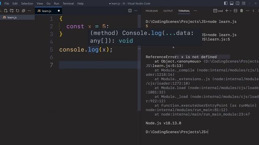This screenshot has height=145, width=259.
Task: Switch to the OUTPUT panel tab
Action: 168,11
